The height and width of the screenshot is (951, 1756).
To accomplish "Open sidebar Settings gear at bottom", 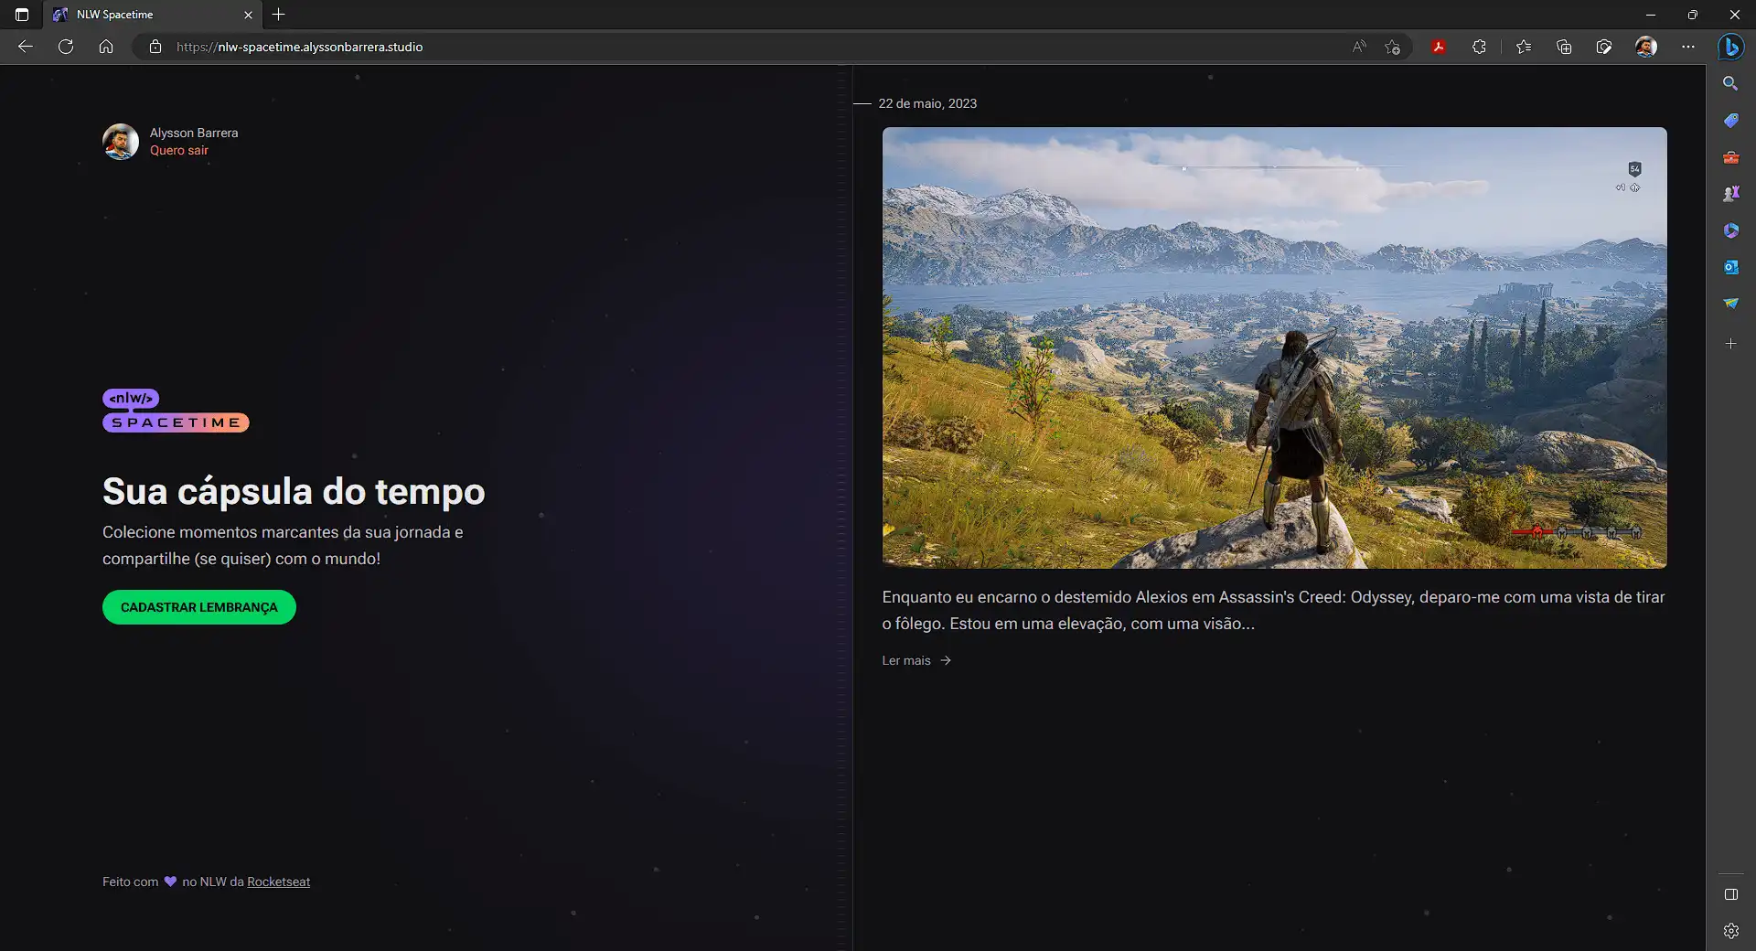I will pos(1731,932).
